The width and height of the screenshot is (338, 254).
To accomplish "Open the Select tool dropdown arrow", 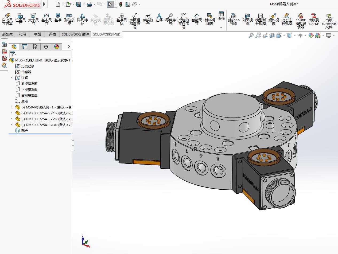I will click(115, 4).
